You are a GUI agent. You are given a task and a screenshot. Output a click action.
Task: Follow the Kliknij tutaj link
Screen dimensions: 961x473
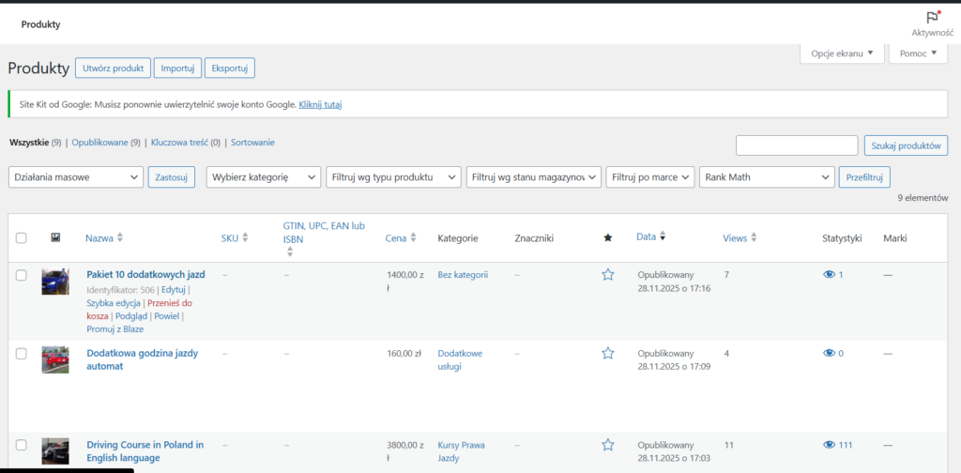320,104
